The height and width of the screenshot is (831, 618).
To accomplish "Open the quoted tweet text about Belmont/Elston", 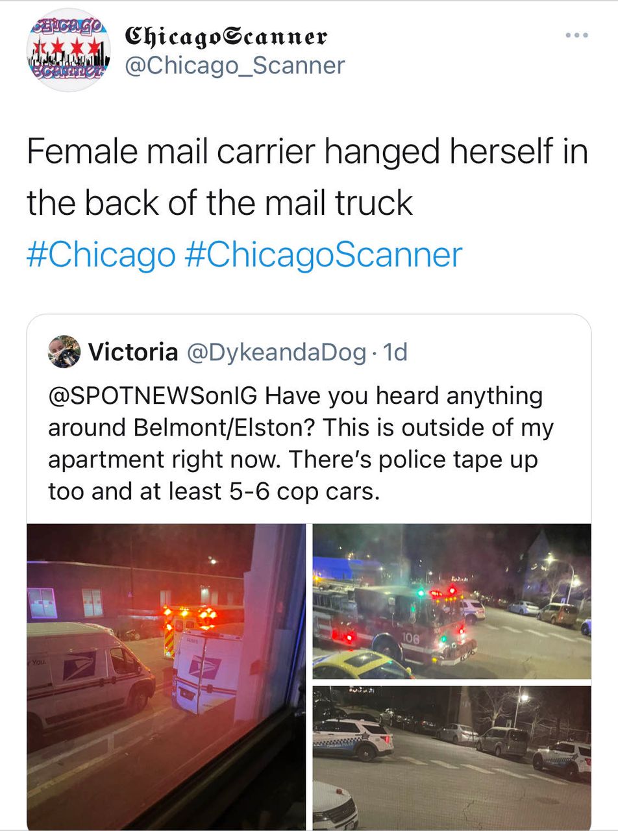I will click(301, 443).
